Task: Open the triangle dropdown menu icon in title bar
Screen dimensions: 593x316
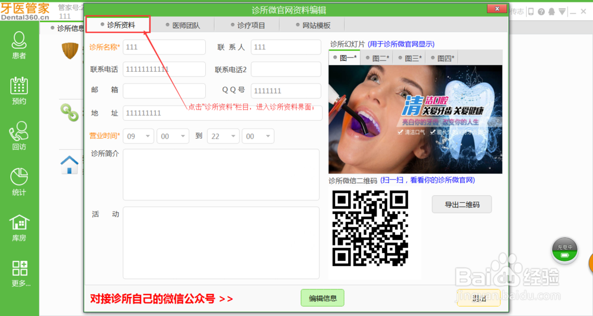Action: (x=562, y=12)
